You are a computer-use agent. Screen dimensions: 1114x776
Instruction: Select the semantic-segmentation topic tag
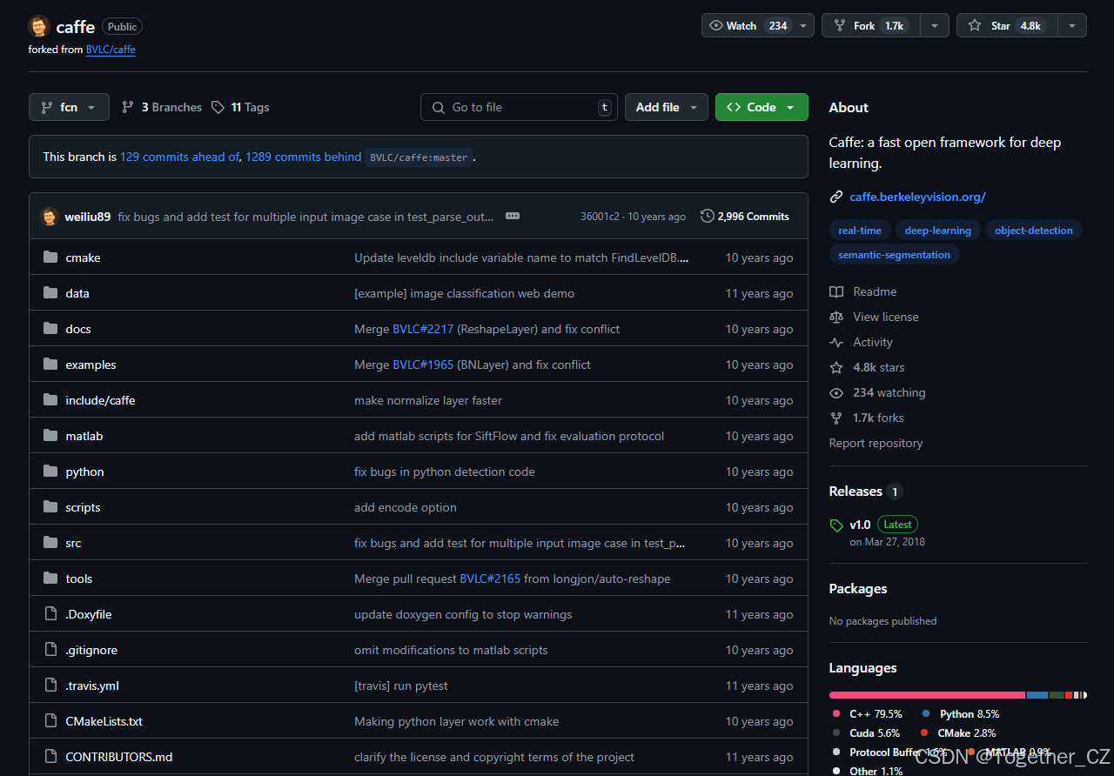[895, 255]
